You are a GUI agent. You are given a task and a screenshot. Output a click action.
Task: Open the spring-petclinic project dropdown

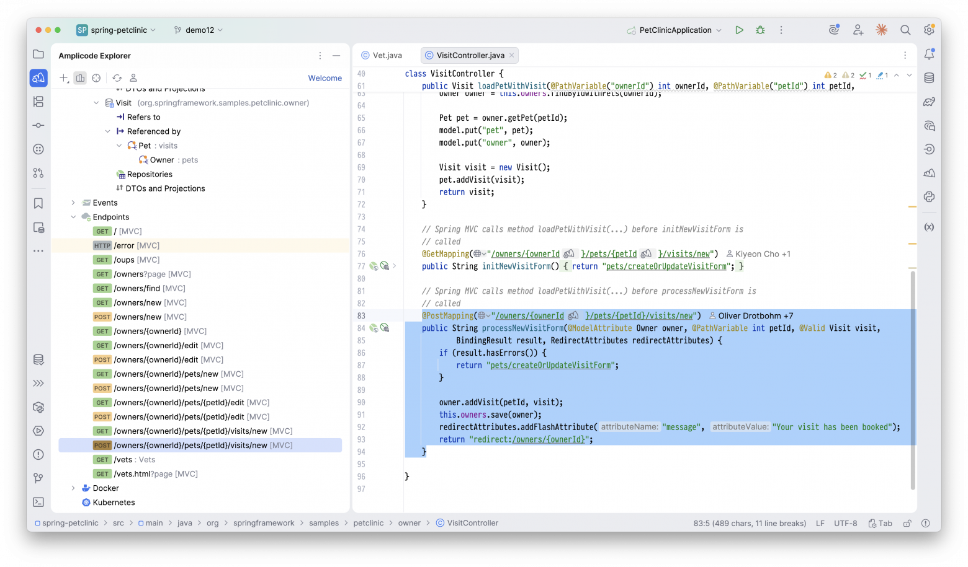click(x=117, y=30)
